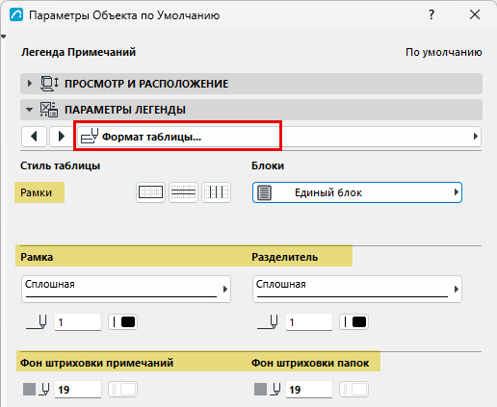This screenshot has width=497, height=407.
Task: Open Фон штриховки примечаний color swatch
Action: click(x=123, y=390)
